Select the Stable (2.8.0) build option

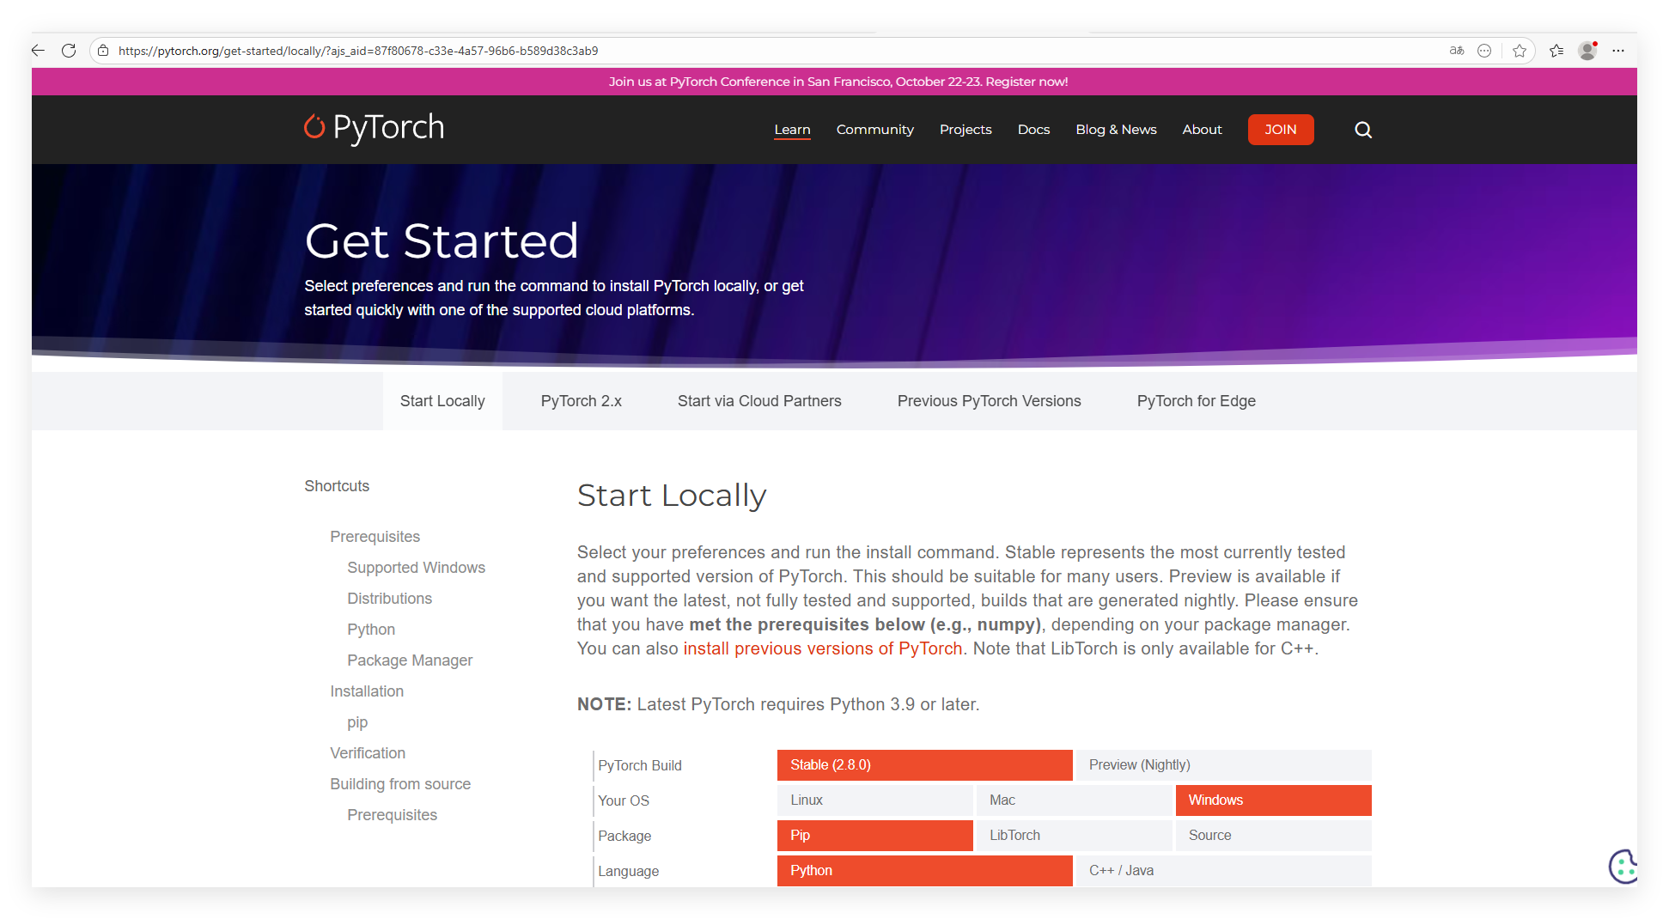coord(924,765)
